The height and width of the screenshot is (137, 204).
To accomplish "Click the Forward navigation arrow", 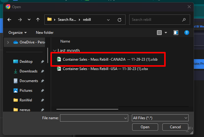I will tap(20, 20).
